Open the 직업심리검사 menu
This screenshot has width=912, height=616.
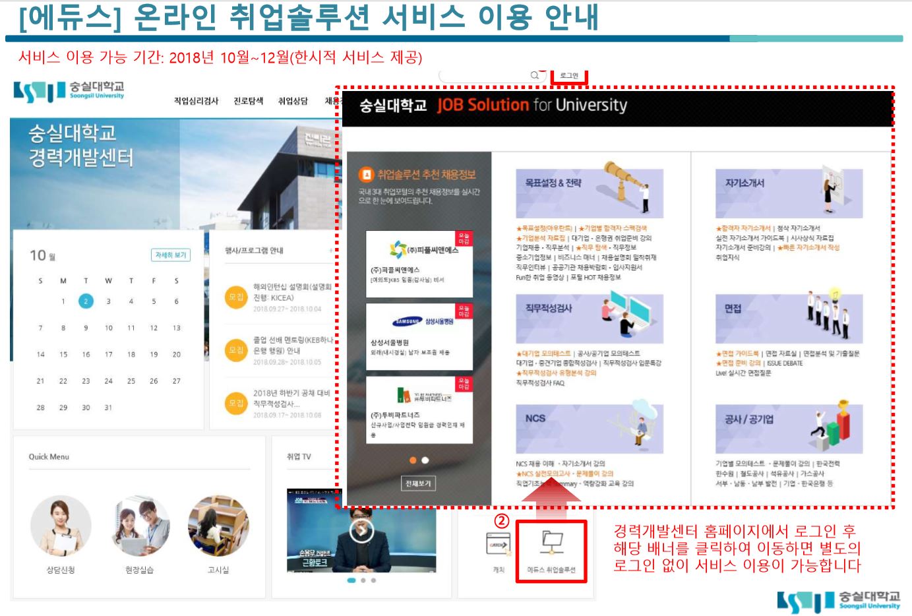(x=196, y=101)
